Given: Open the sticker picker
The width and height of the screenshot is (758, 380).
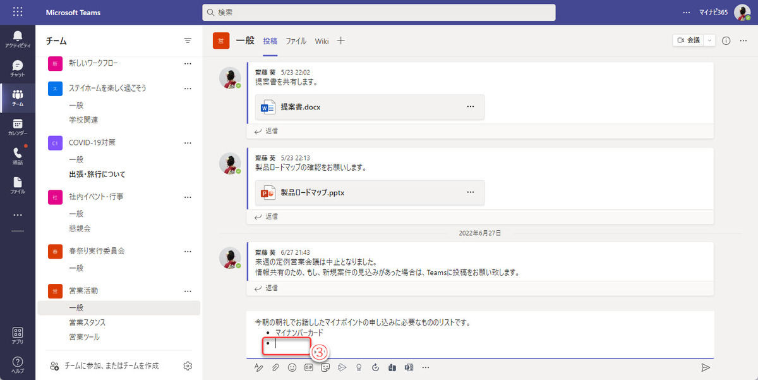Looking at the screenshot, I should pos(325,367).
